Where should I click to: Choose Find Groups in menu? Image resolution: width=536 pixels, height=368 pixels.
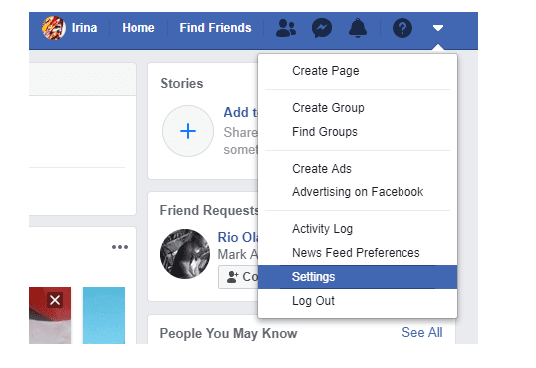[x=358, y=132]
